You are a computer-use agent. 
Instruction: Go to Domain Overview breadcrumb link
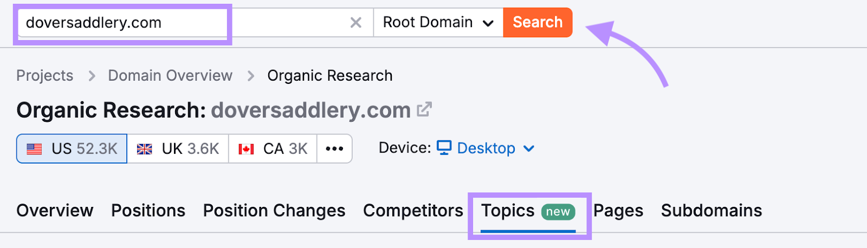170,76
